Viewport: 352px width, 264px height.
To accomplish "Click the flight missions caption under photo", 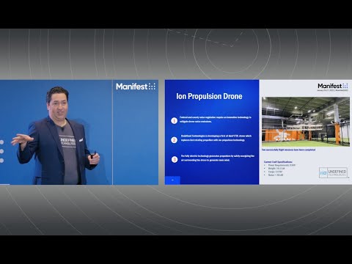I will [x=288, y=150].
